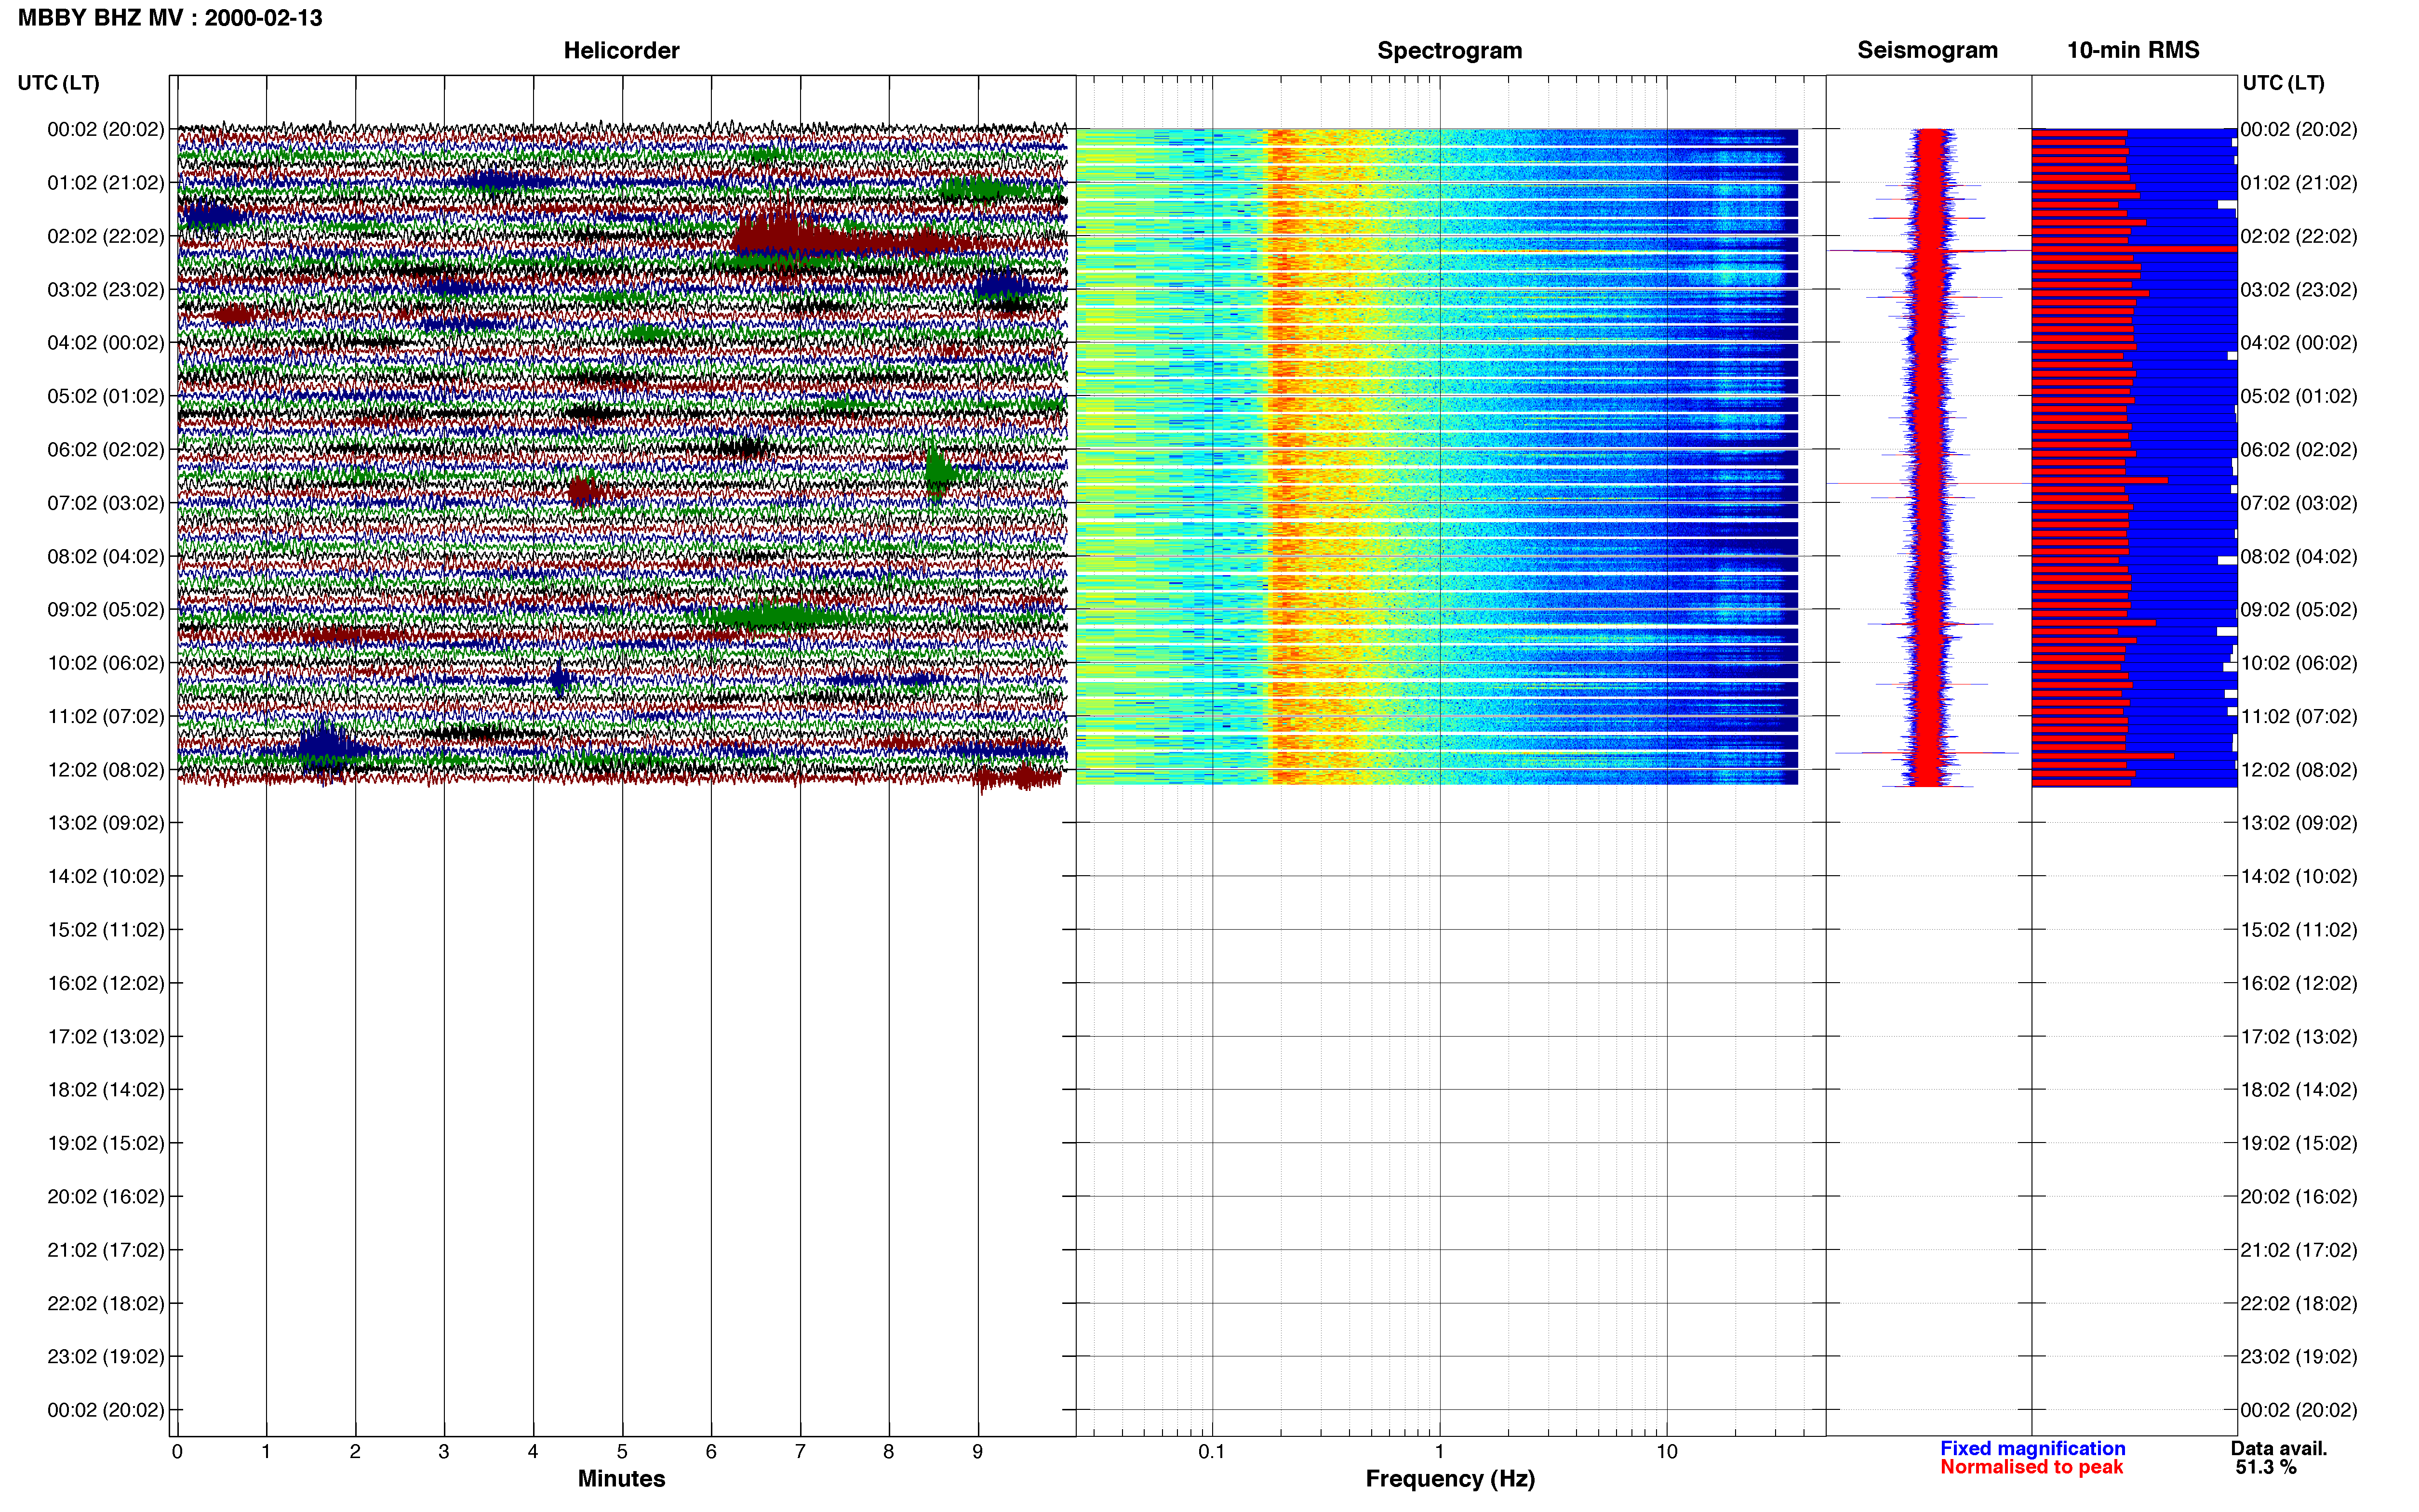Select minute tick 7 on Helicorder axis
Screen dimensions: 2419x1512
pos(801,1451)
